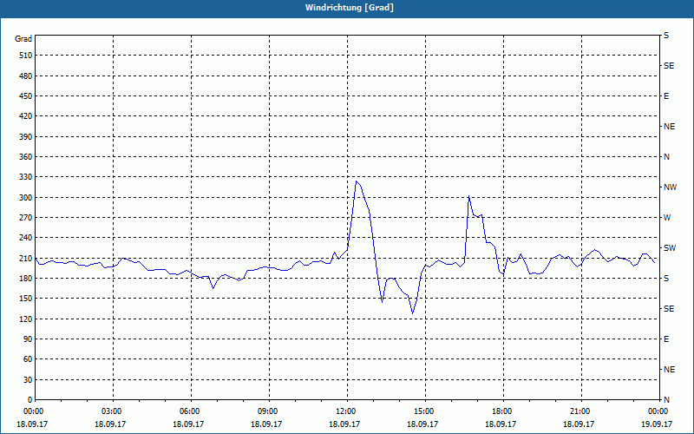The width and height of the screenshot is (694, 434).
Task: Click the curve's second peak before 18:00
Action: (x=468, y=196)
